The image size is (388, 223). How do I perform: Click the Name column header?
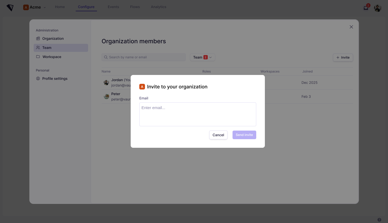(106, 71)
